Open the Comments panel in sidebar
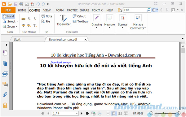The width and height of the screenshot is (186, 117). [5, 84]
